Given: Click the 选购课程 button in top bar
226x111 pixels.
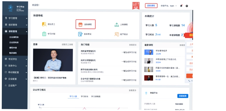Looking at the screenshot, I should click(x=151, y=6).
